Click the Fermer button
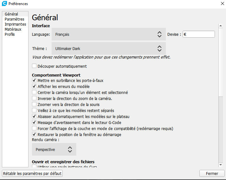 point(212,173)
